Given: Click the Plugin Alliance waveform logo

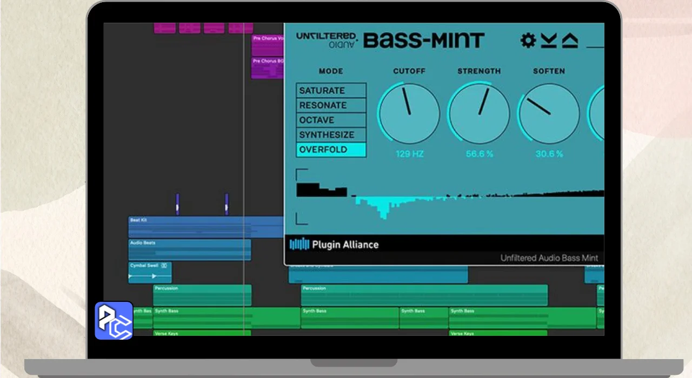Looking at the screenshot, I should pos(299,245).
